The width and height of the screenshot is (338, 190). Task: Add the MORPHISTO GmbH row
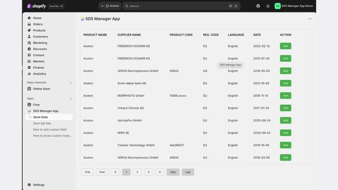286,96
